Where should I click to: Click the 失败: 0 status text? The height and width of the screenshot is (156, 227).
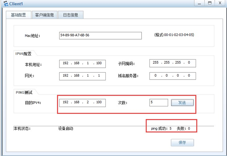[183, 128]
